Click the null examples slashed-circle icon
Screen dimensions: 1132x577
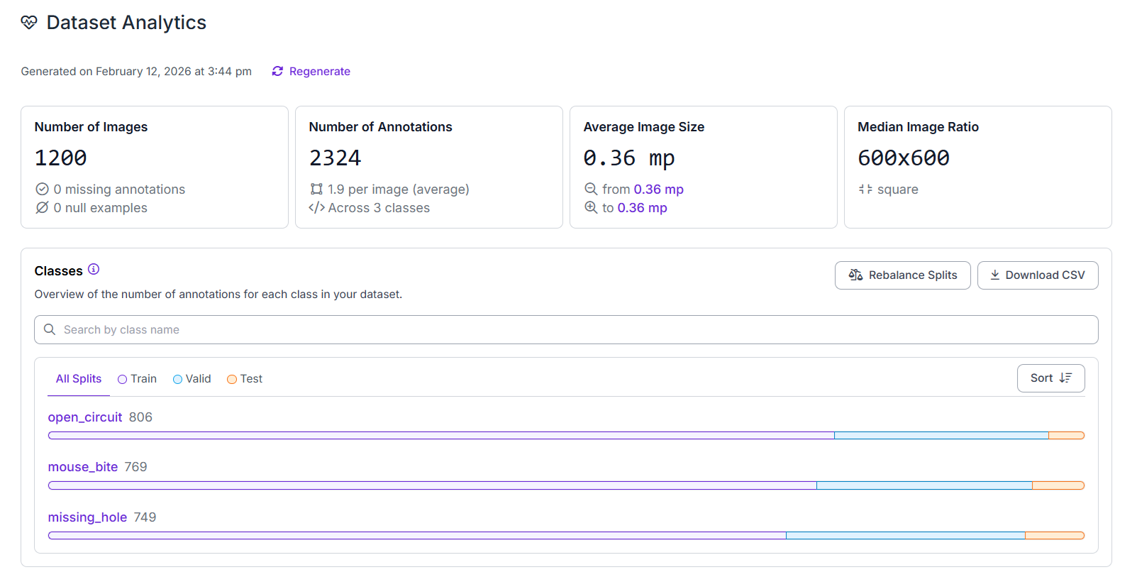(x=42, y=207)
